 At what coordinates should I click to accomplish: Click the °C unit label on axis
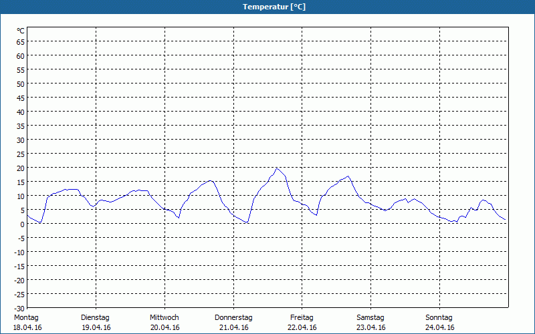21,31
